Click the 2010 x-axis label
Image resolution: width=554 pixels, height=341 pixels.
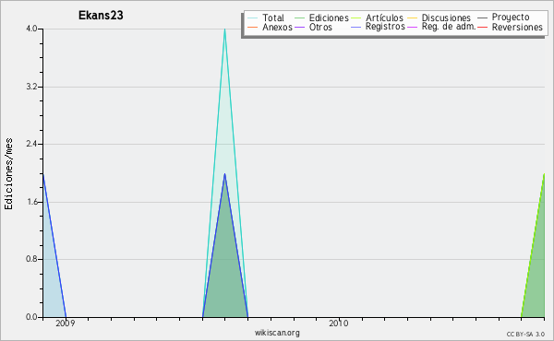339,323
